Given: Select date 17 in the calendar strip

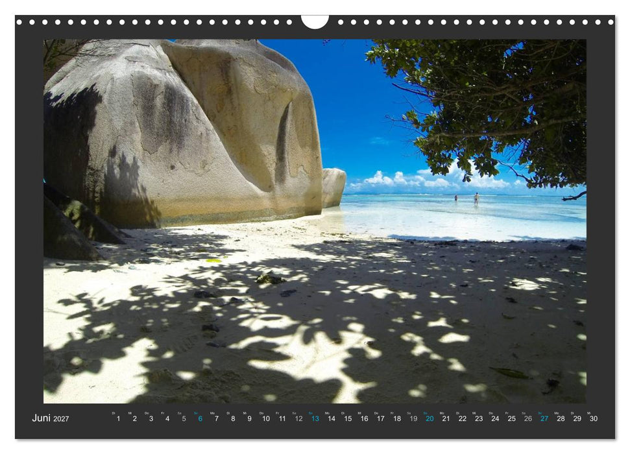Looking at the screenshot, I should point(380,418).
